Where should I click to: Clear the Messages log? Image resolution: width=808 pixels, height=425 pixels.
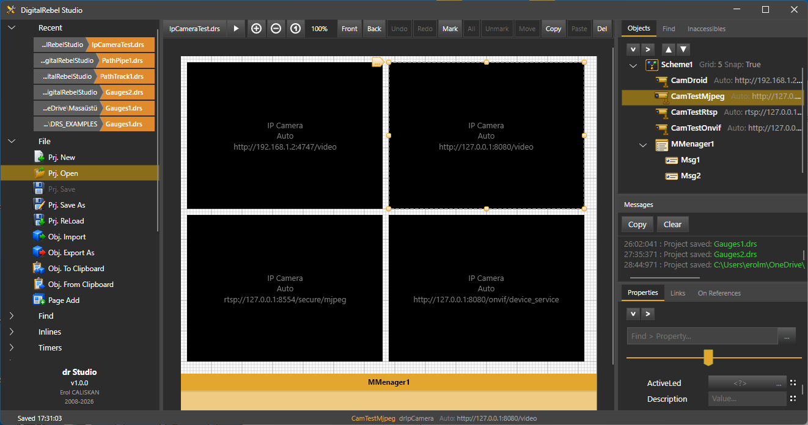point(673,225)
